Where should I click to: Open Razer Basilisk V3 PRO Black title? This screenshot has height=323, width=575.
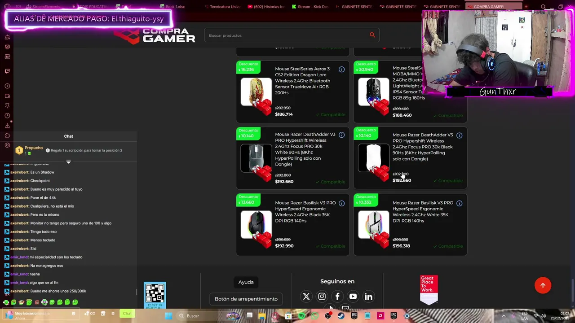click(305, 212)
